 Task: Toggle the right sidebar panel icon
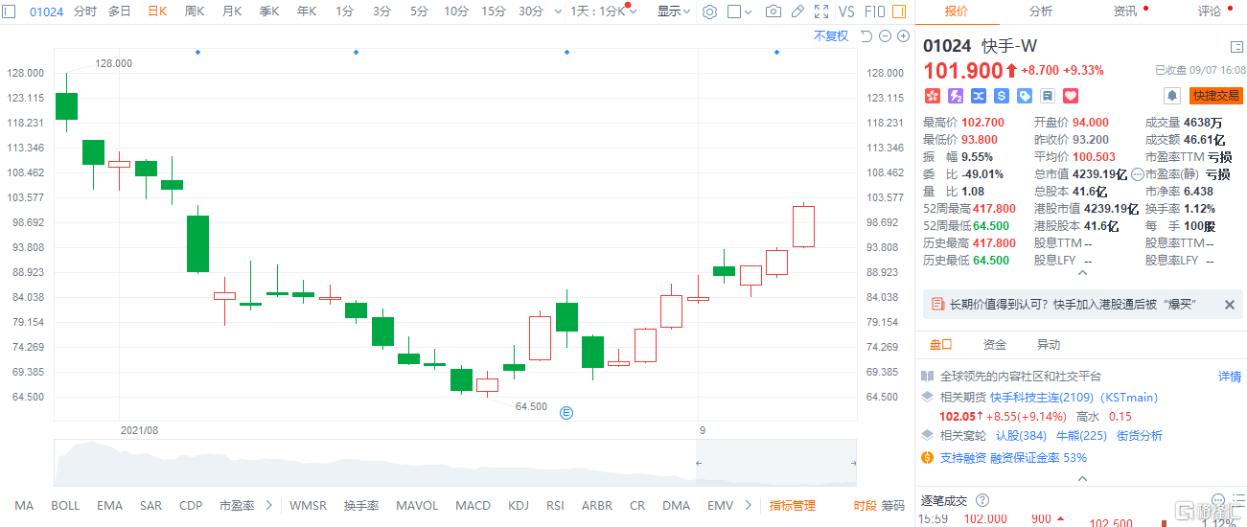coord(1236,46)
